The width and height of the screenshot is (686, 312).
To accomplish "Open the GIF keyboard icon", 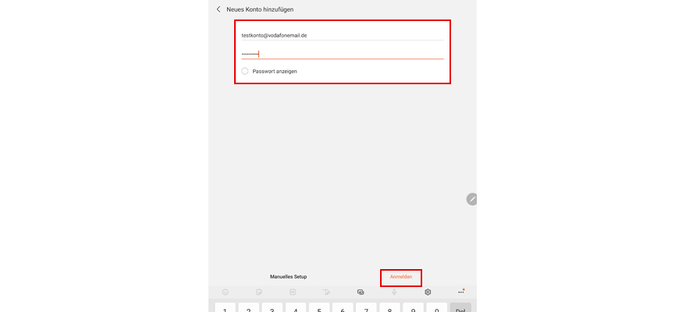I will [x=293, y=292].
